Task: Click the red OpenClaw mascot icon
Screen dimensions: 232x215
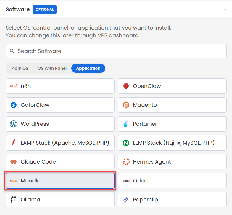Action: tap(126, 86)
